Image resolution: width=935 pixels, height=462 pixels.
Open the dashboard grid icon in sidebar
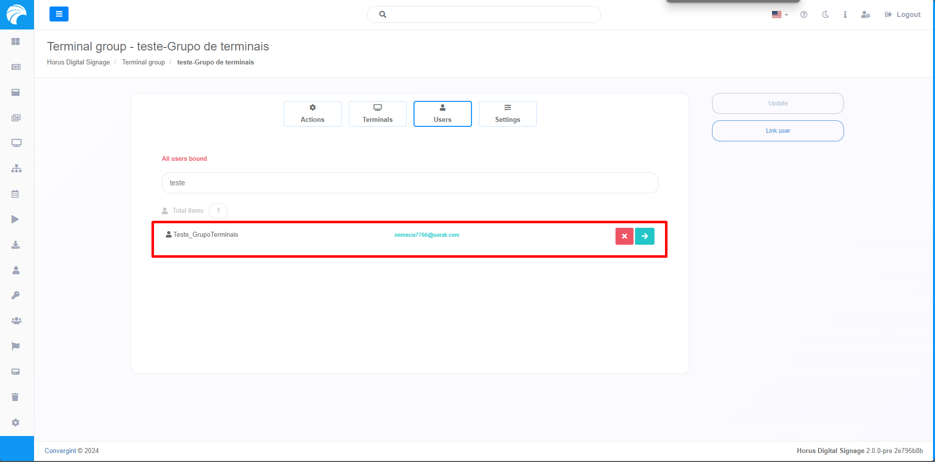click(x=16, y=41)
